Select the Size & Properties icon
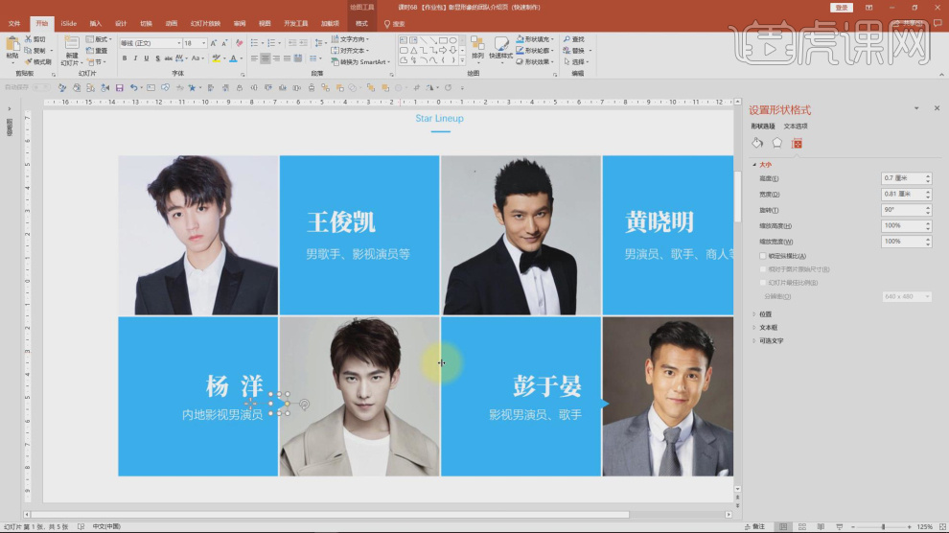The image size is (949, 533). pos(797,143)
